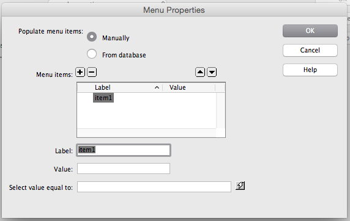Image resolution: width=350 pixels, height=221 pixels.
Task: Focus the Label text field
Action: (124, 150)
